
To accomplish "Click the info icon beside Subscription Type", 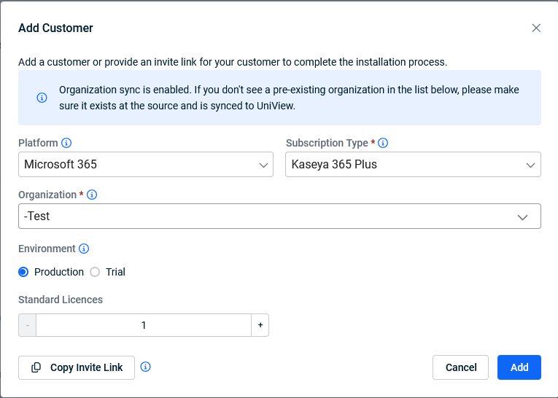I will pyautogui.click(x=383, y=143).
